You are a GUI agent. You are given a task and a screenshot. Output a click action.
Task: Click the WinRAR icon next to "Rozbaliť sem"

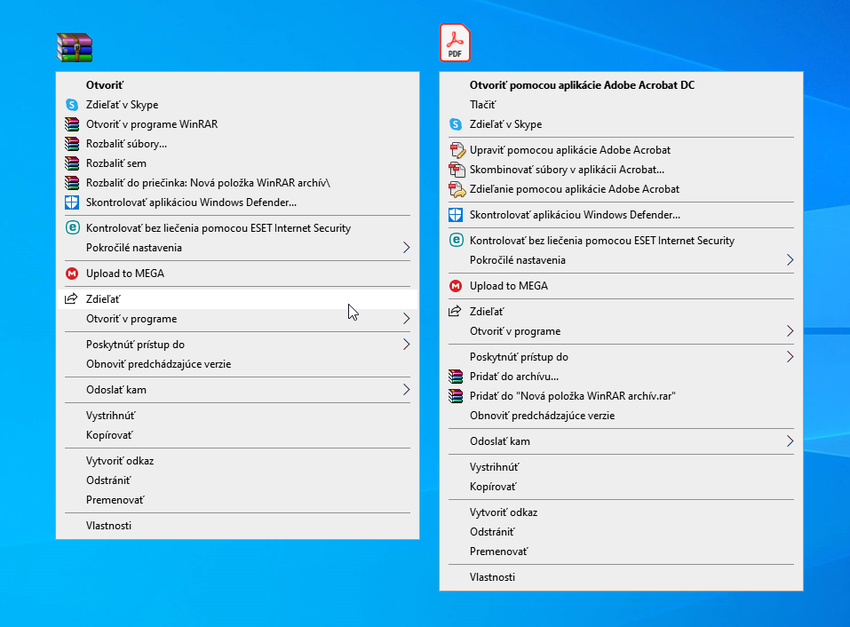click(72, 163)
